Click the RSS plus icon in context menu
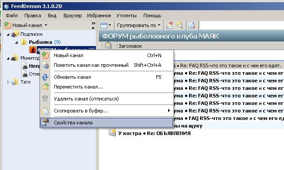Image resolution: width=284 pixels, height=170 pixels. (45, 55)
